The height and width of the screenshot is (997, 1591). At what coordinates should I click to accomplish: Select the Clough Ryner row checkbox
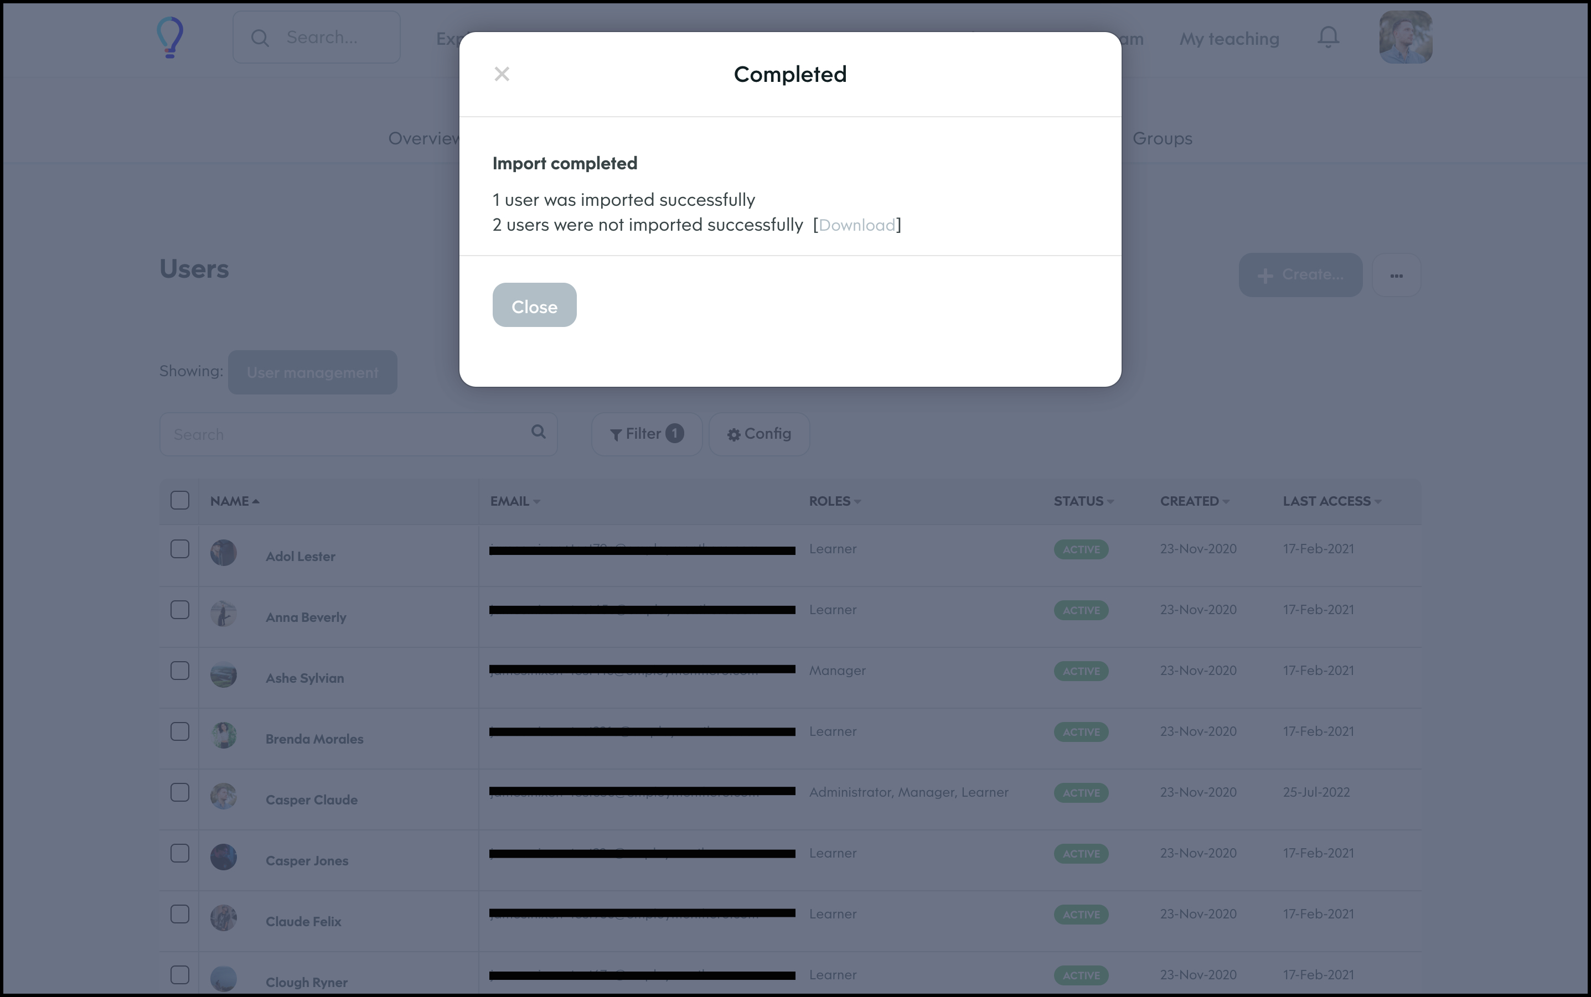[x=179, y=974]
